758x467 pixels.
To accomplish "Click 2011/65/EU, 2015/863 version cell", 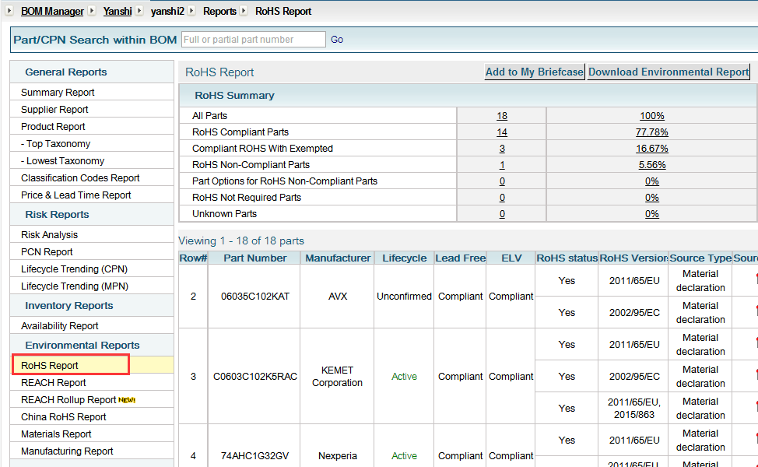I will click(633, 408).
